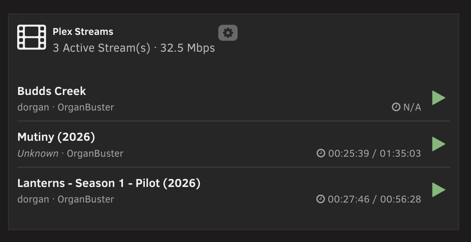Click 3 Active Stream(s) summary text

(102, 48)
